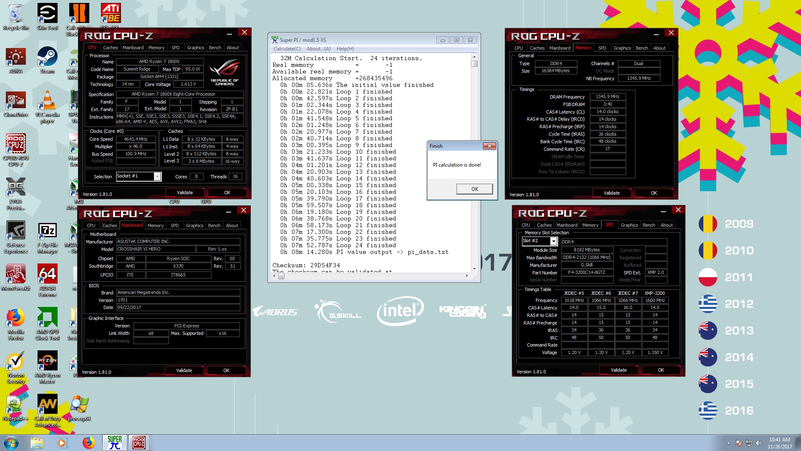Open the Slot #2 memory slot dropdown
This screenshot has width=801, height=451.
coord(554,241)
